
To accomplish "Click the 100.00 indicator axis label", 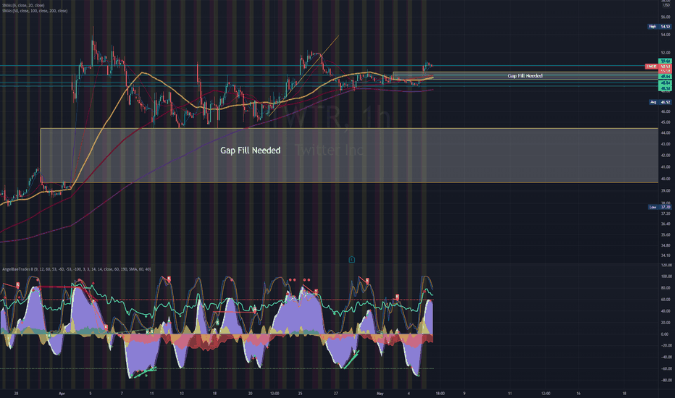I will click(668, 276).
